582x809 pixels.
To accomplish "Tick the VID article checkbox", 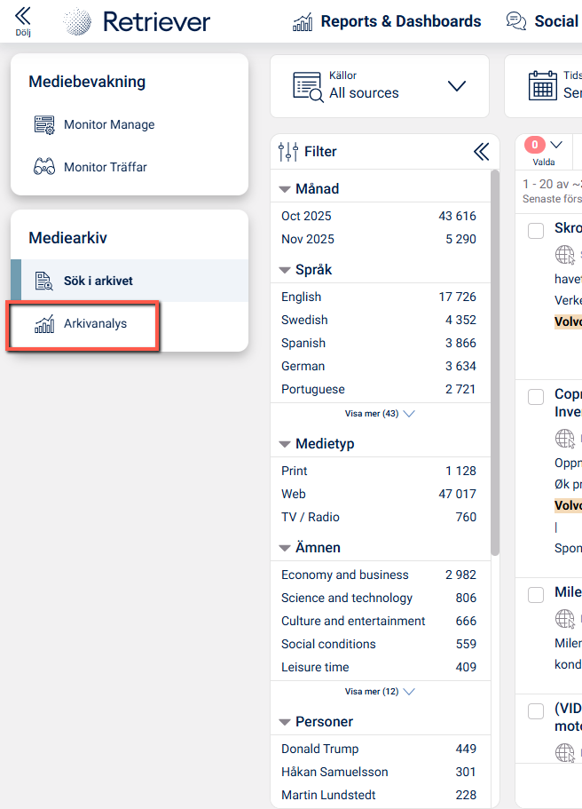I will (536, 711).
